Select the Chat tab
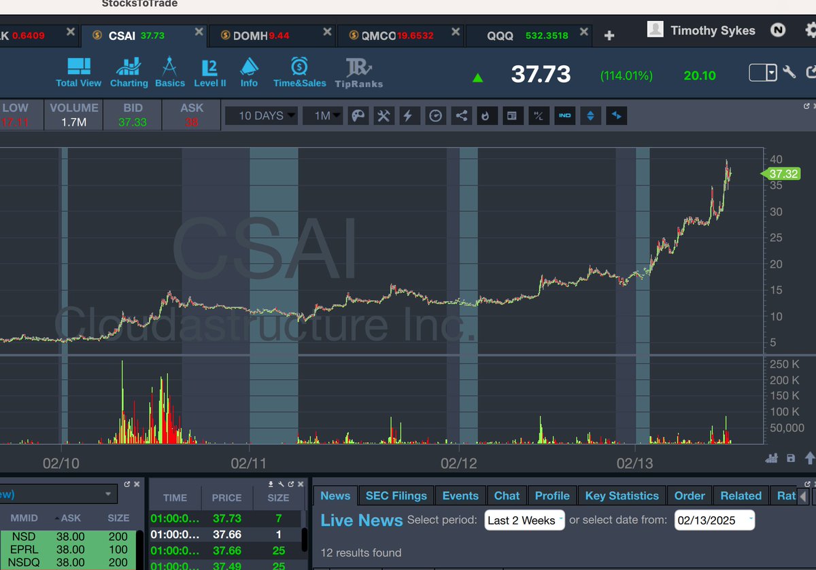This screenshot has height=570, width=816. [x=507, y=496]
